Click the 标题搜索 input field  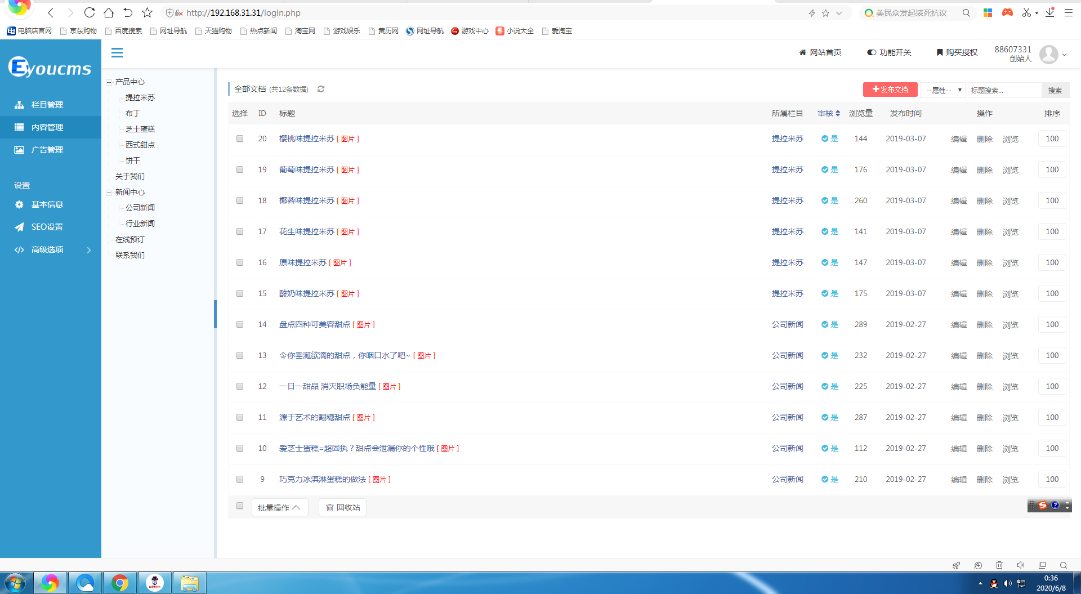1004,90
